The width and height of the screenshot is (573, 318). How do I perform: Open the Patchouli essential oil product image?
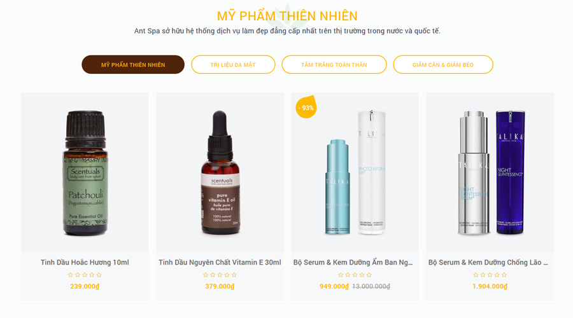85,173
